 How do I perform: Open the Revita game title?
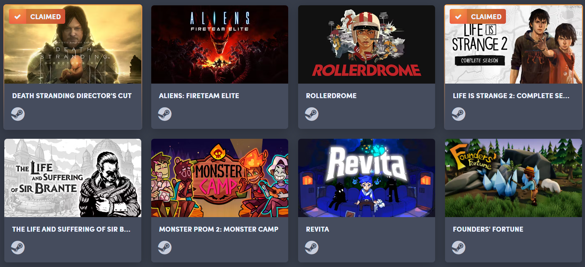point(317,229)
